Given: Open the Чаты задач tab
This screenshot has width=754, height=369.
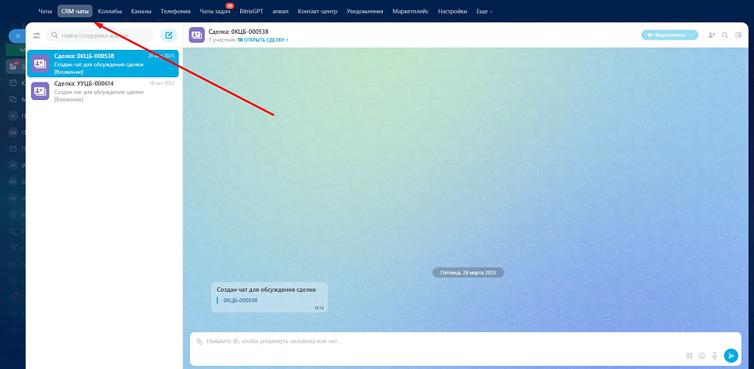Looking at the screenshot, I should (x=214, y=12).
